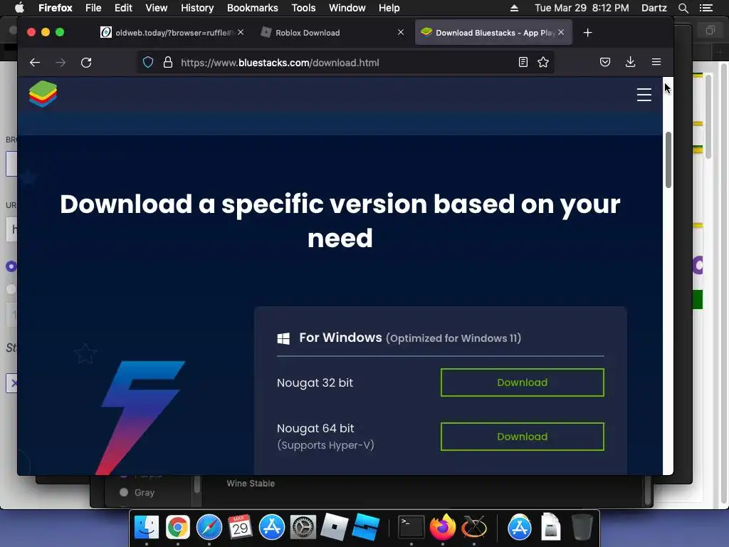This screenshot has height=547, width=729.
Task: Toggle reader view icon in address bar
Action: (523, 62)
